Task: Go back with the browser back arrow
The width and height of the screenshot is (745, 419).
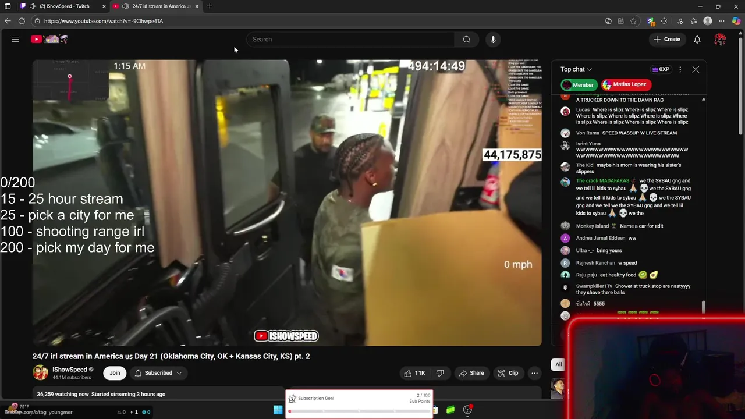Action: [8, 21]
